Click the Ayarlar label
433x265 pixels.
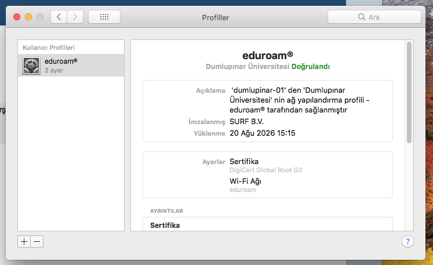214,162
